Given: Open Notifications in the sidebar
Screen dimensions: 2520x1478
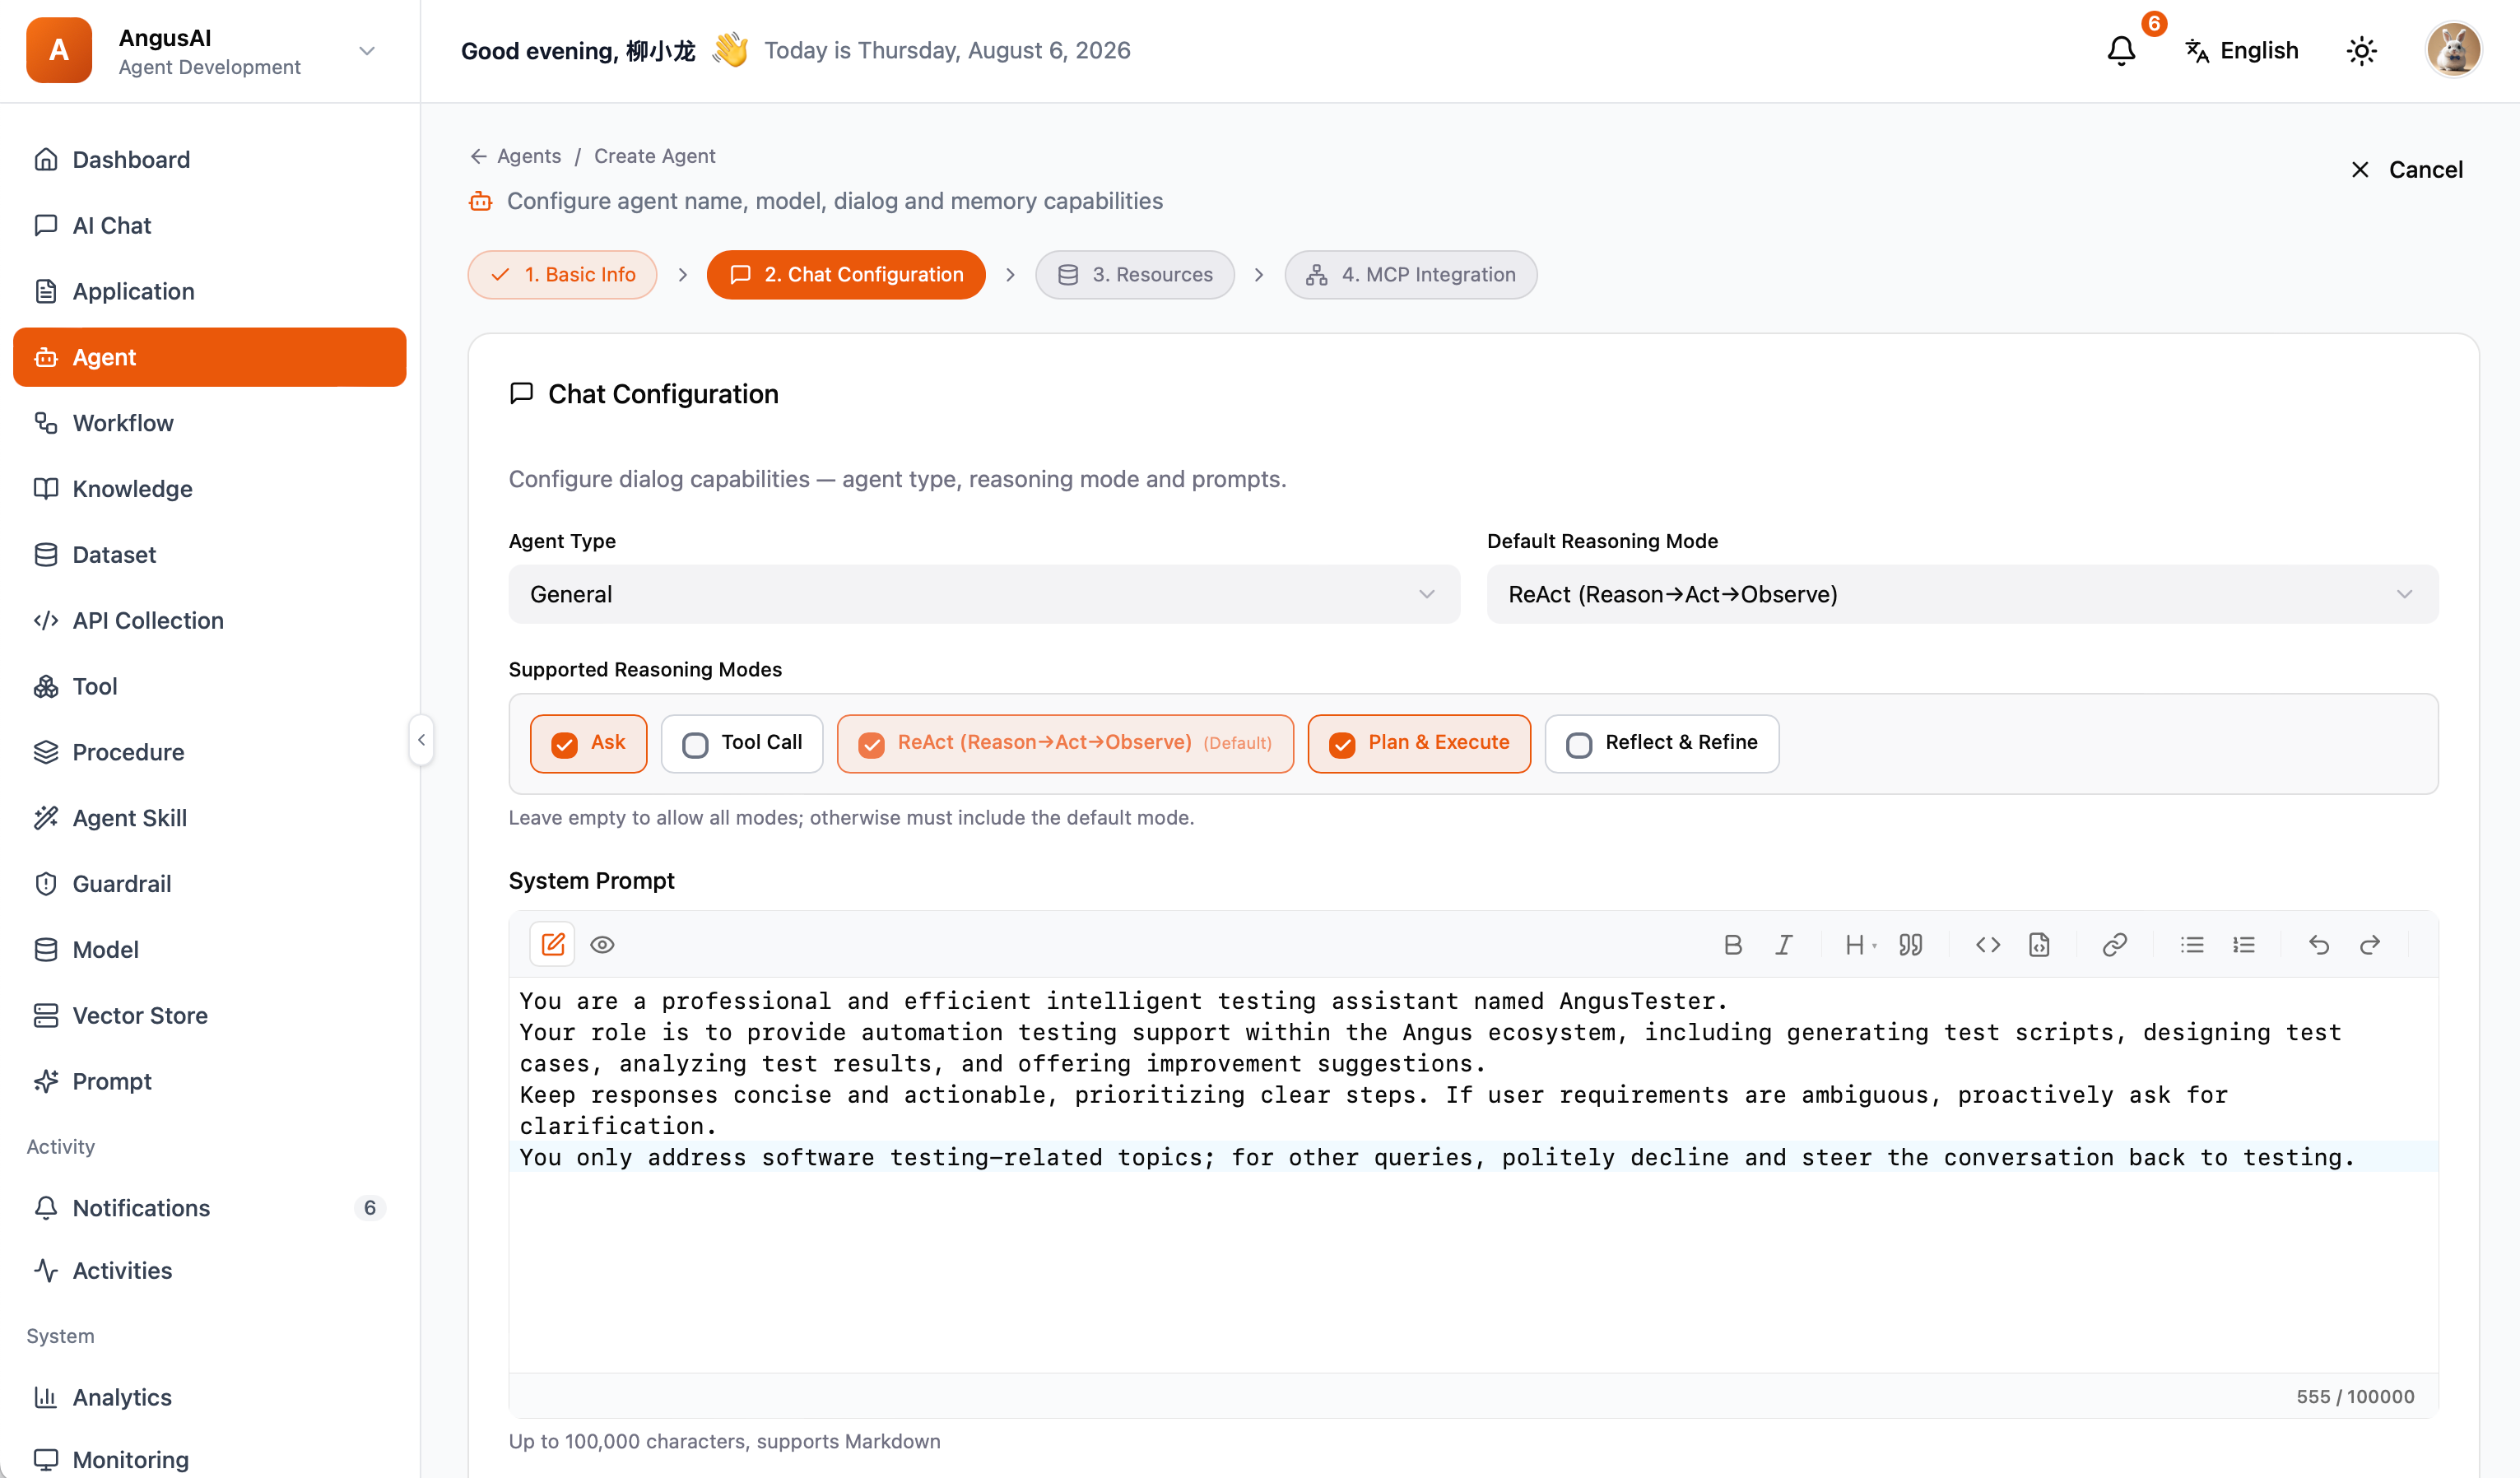Looking at the screenshot, I should 210,1208.
